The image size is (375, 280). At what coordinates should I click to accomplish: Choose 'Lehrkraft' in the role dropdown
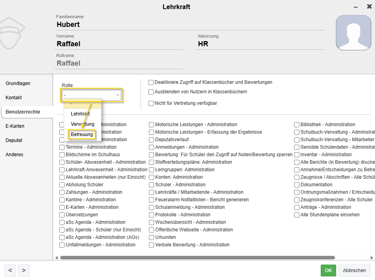click(80, 114)
